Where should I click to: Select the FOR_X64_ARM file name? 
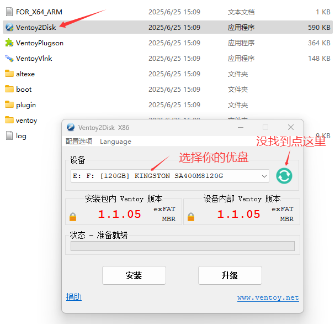pyautogui.click(x=39, y=12)
